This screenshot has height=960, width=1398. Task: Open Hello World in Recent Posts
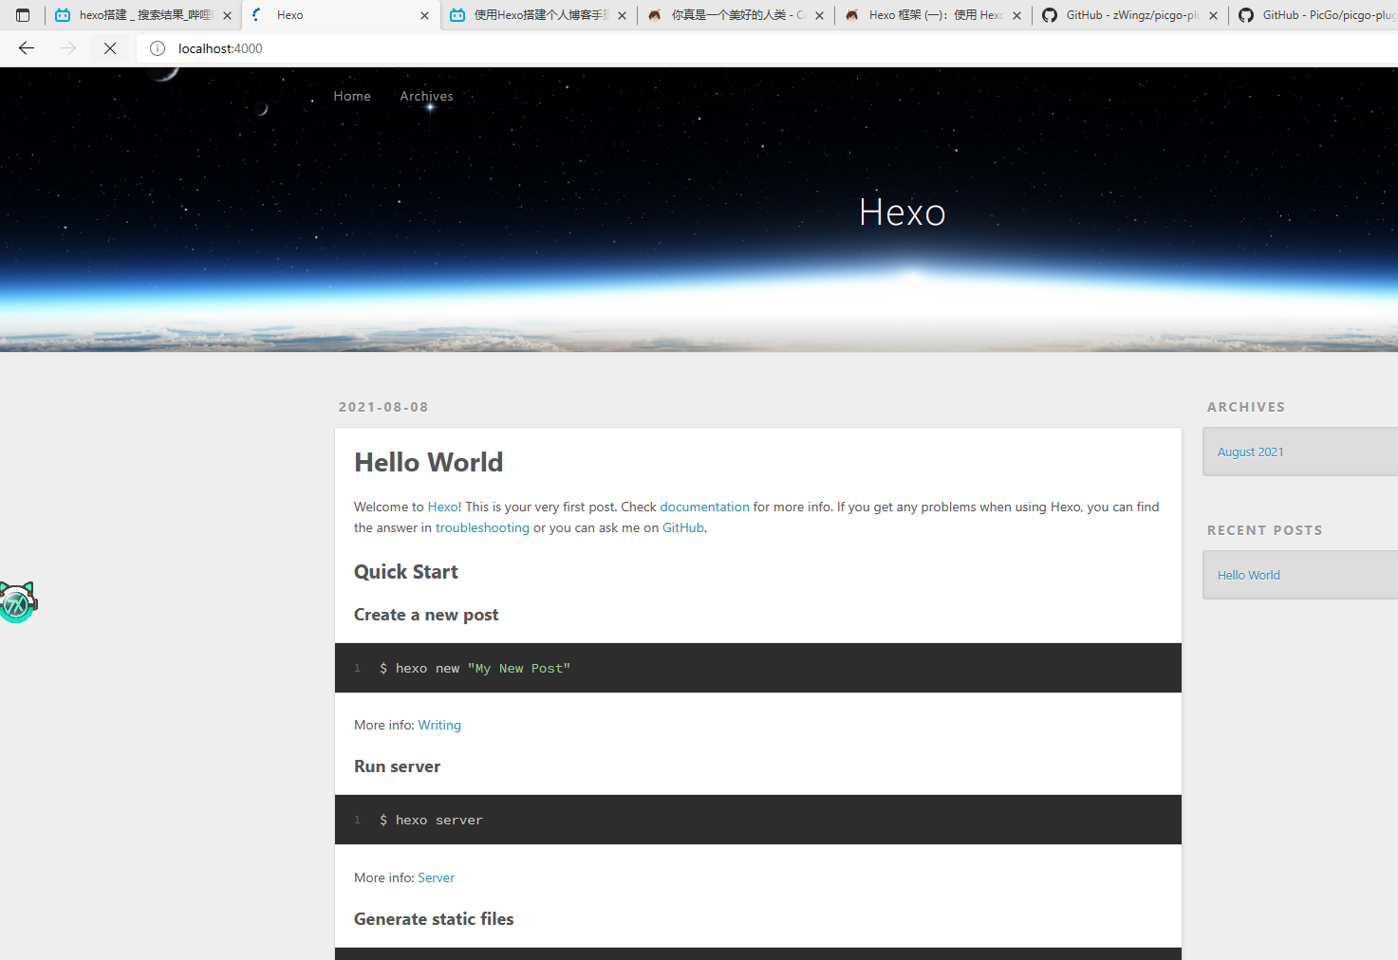coord(1249,575)
